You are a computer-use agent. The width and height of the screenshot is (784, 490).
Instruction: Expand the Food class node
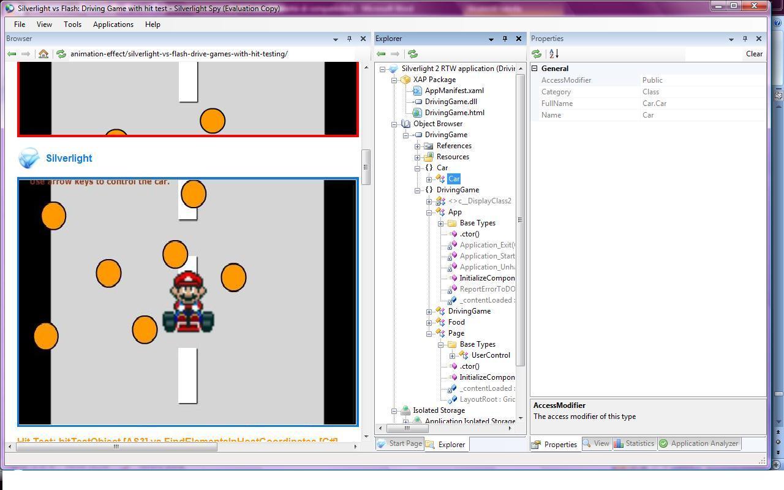coord(429,322)
